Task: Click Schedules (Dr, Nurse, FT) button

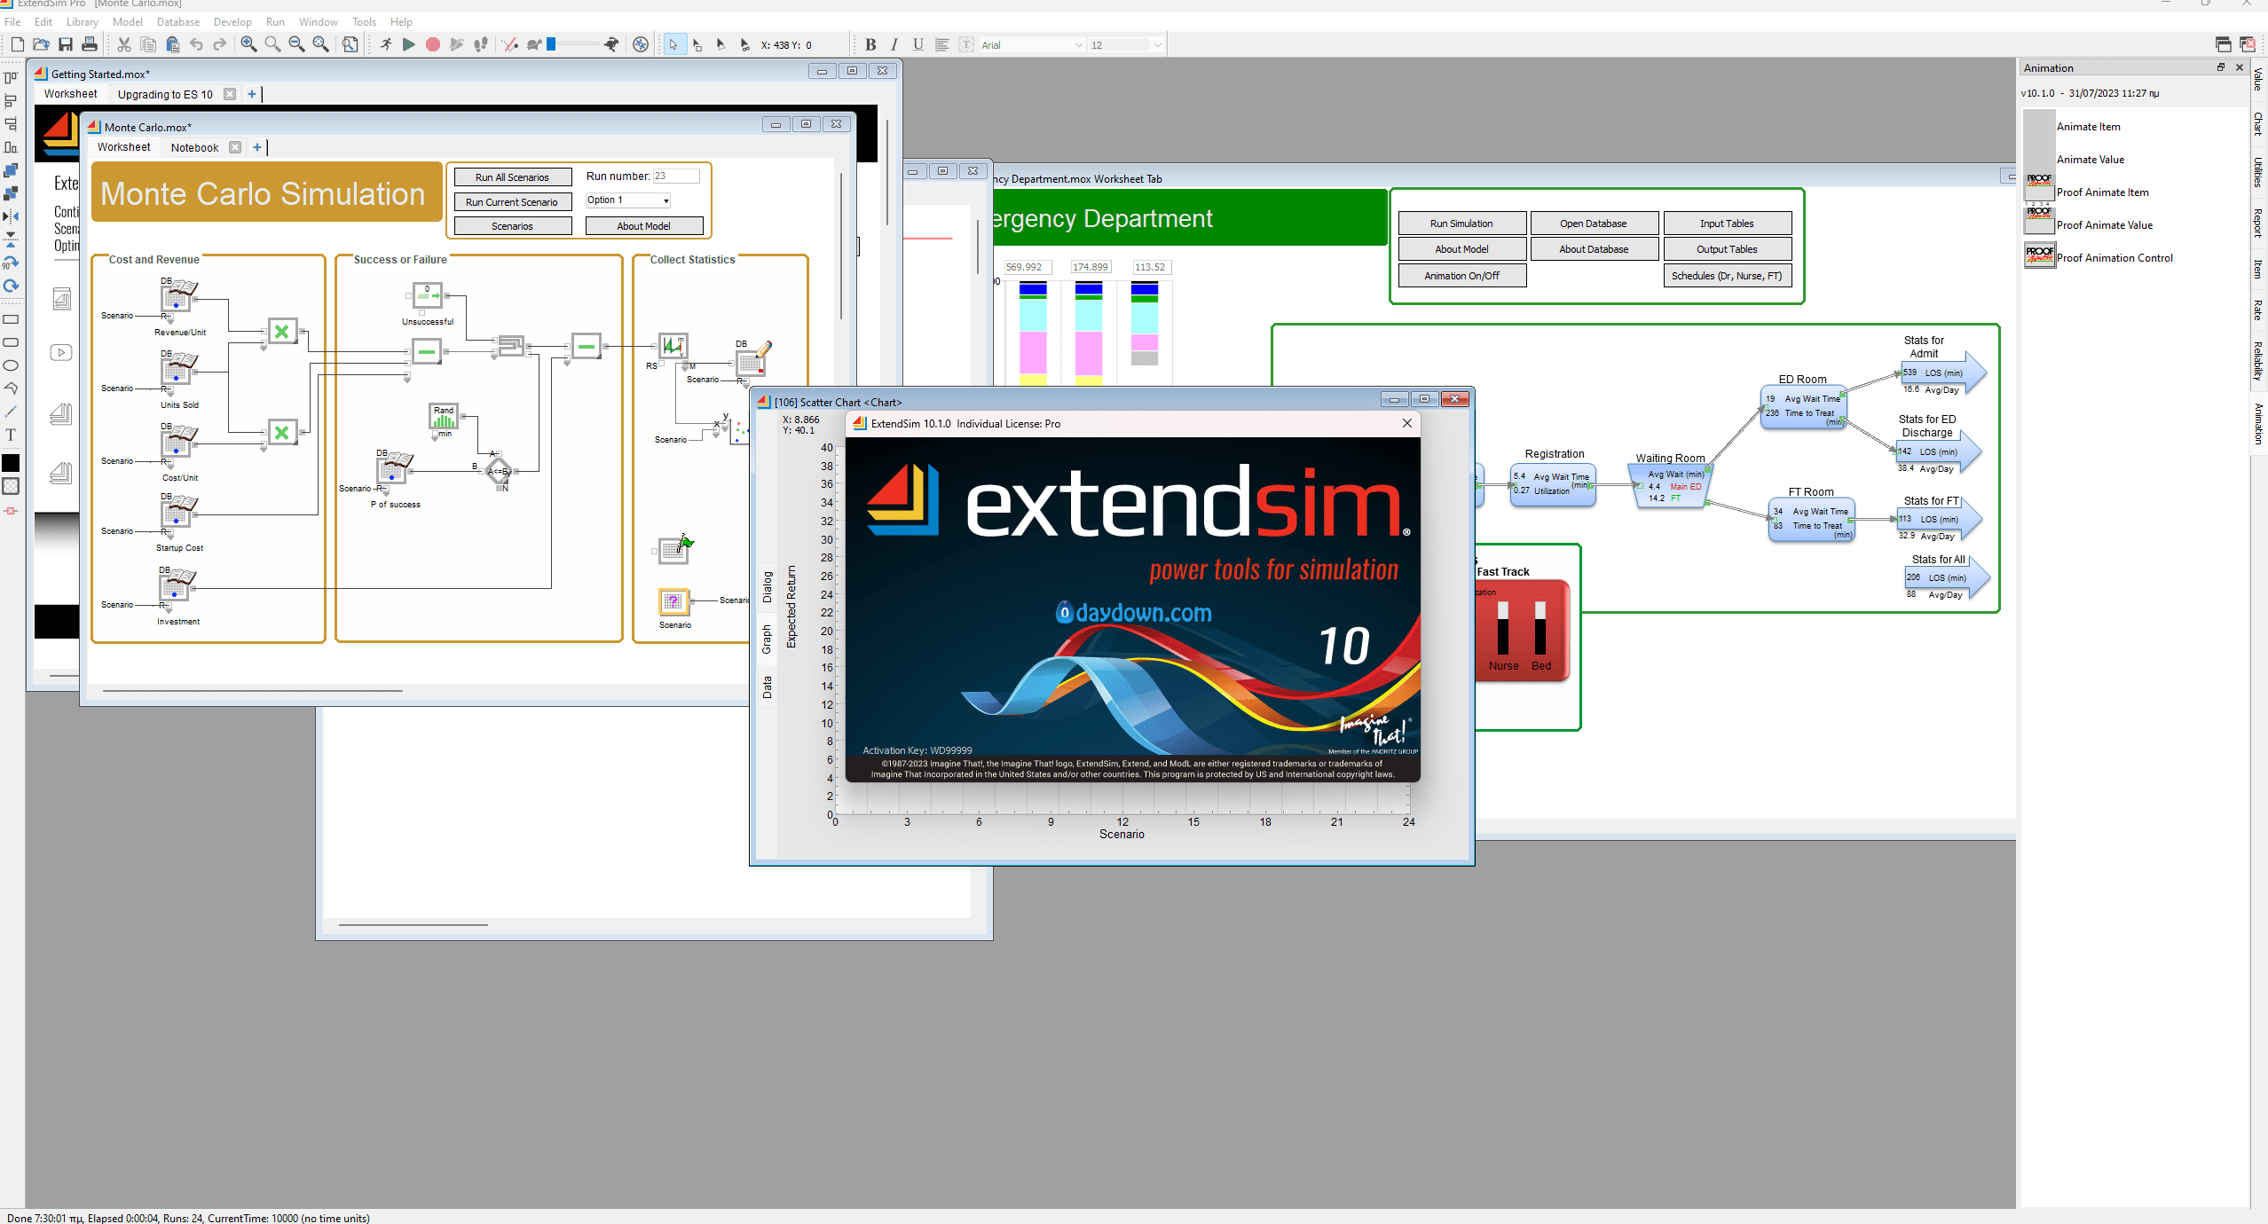Action: [1727, 276]
